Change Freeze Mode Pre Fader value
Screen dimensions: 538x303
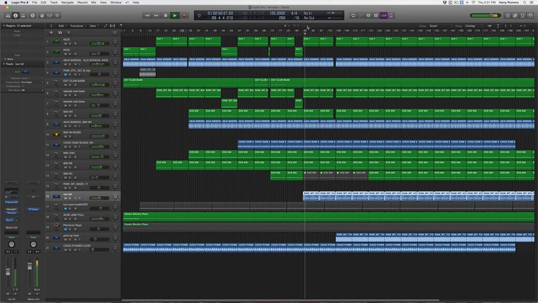tap(27, 82)
